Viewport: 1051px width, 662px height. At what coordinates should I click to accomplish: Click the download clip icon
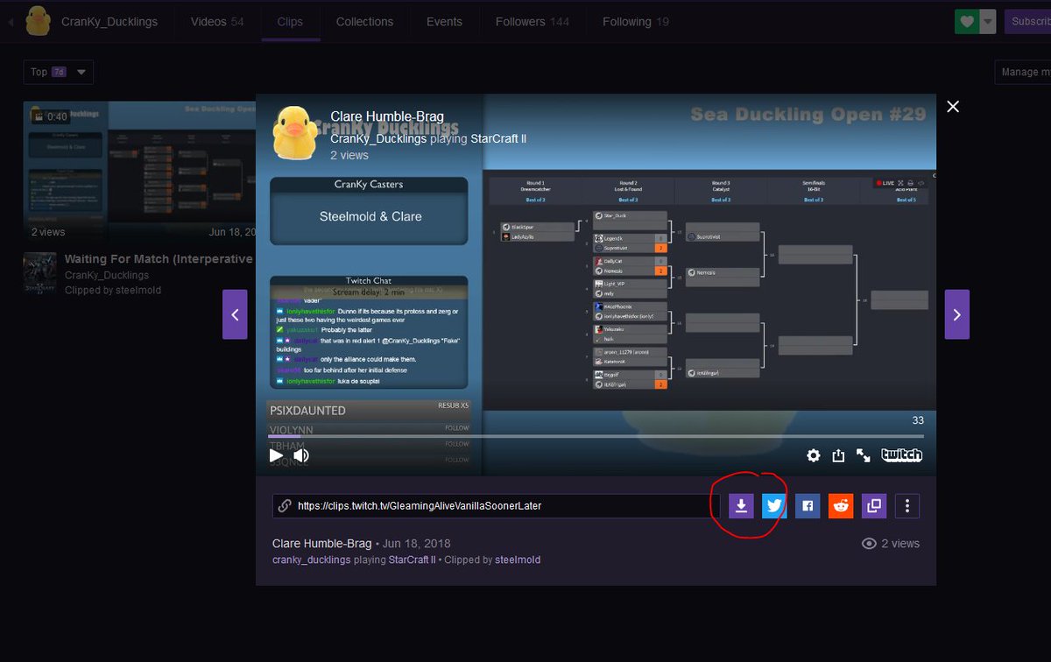[x=741, y=505]
